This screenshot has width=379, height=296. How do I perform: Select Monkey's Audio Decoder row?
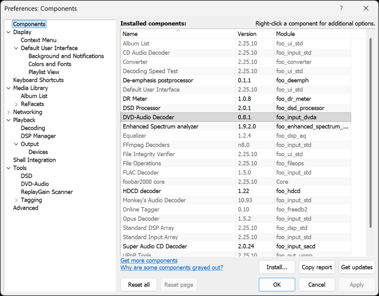click(x=235, y=200)
